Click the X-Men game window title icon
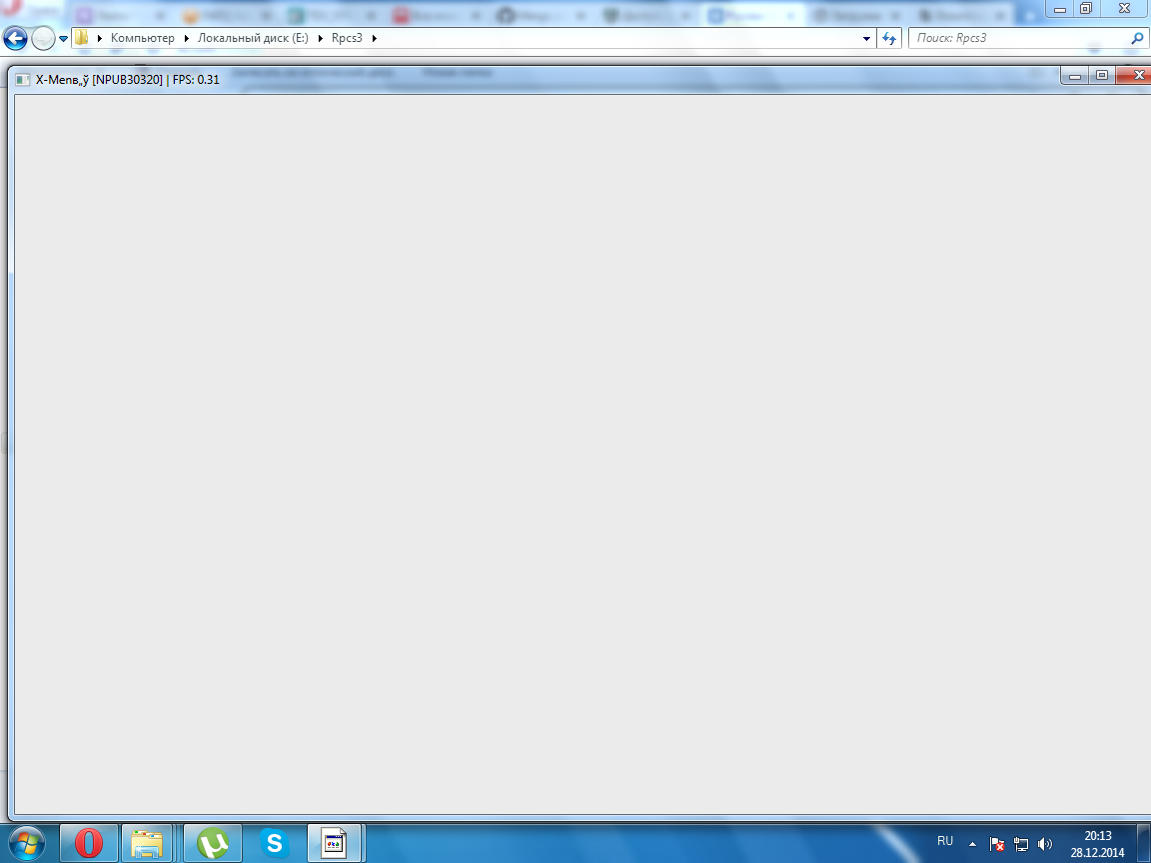1151x863 pixels. 23,80
